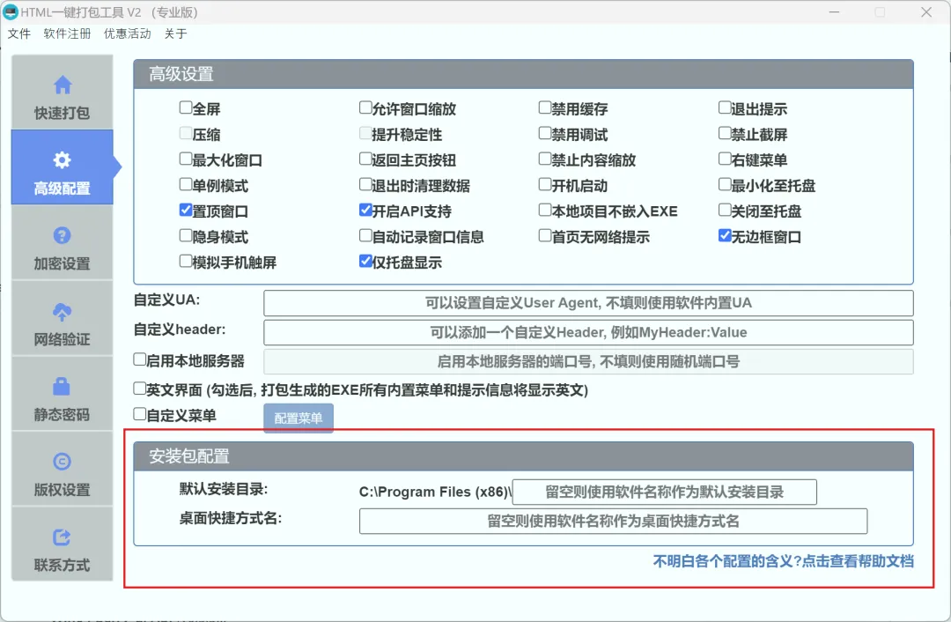Enable 禁止截屏 checkbox

[725, 134]
